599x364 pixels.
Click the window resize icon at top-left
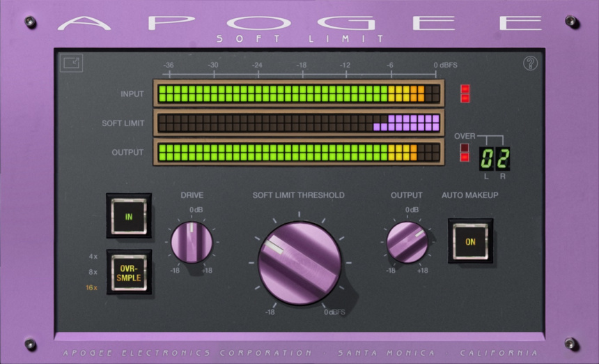pyautogui.click(x=72, y=63)
